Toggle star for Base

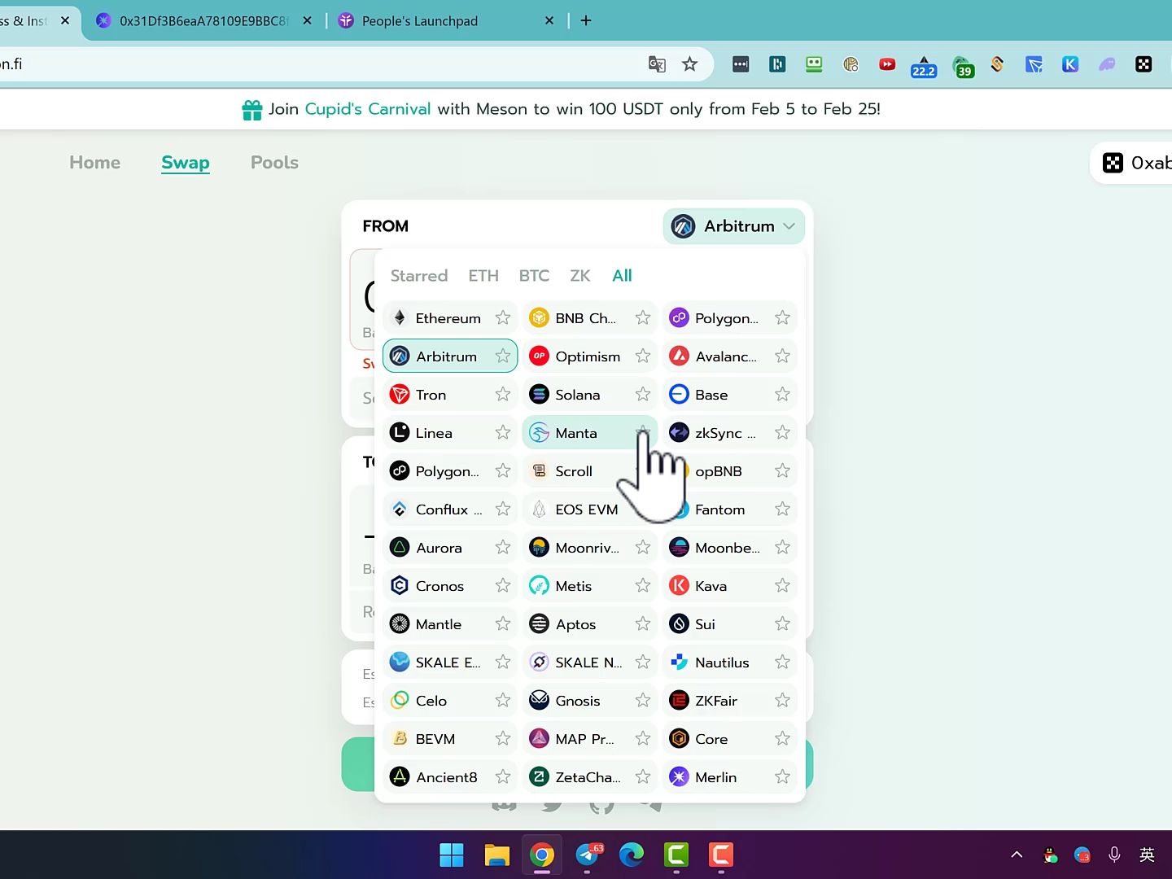[783, 394]
